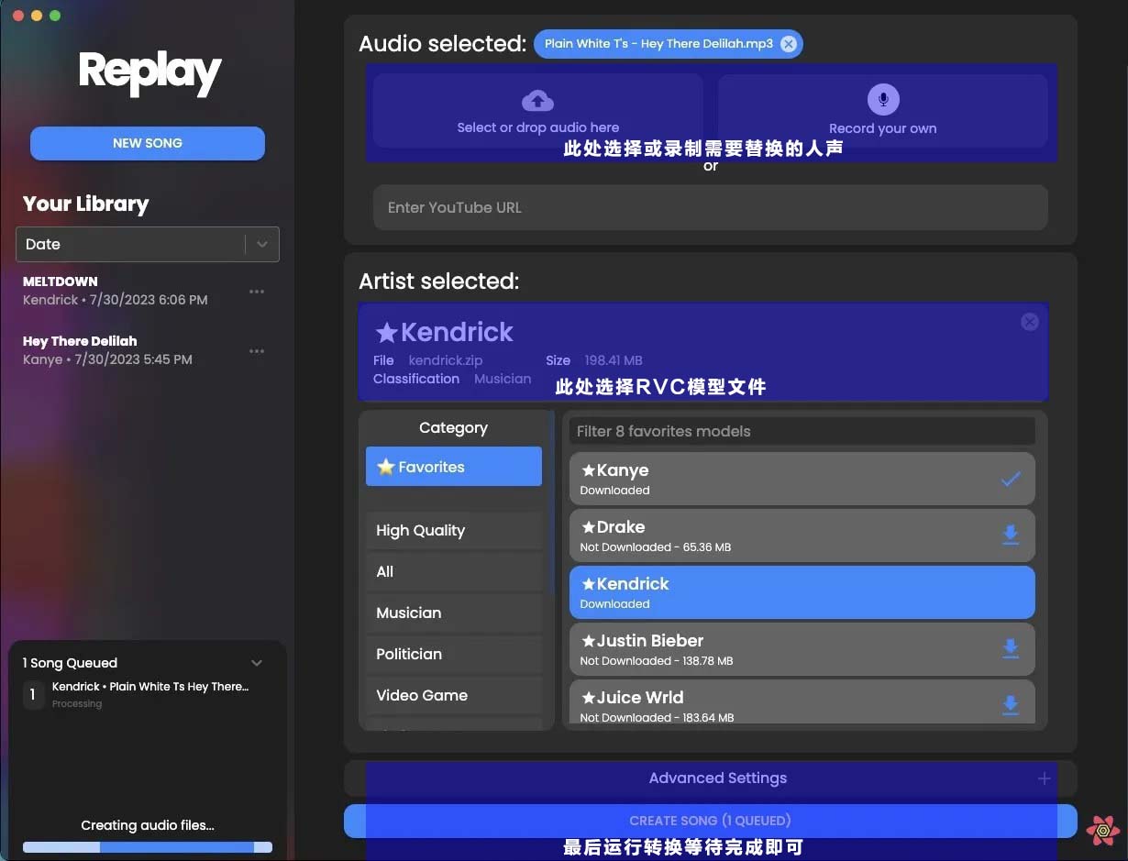This screenshot has height=861, width=1128.
Task: Click Select or drop audio here
Action: point(538,111)
